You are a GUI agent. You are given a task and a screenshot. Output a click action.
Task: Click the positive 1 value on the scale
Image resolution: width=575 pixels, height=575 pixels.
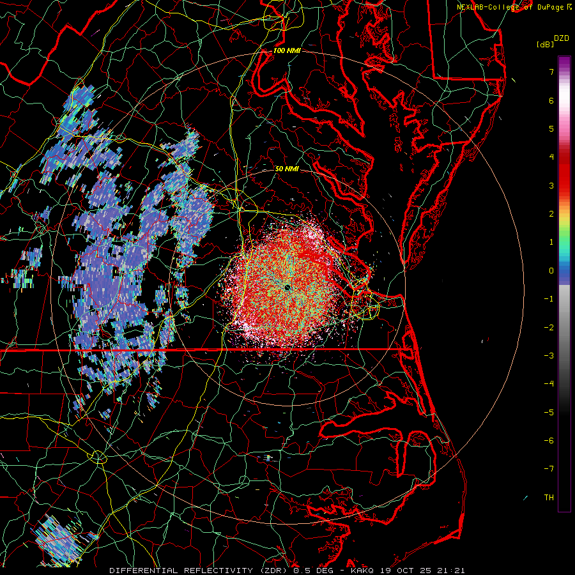[551, 242]
